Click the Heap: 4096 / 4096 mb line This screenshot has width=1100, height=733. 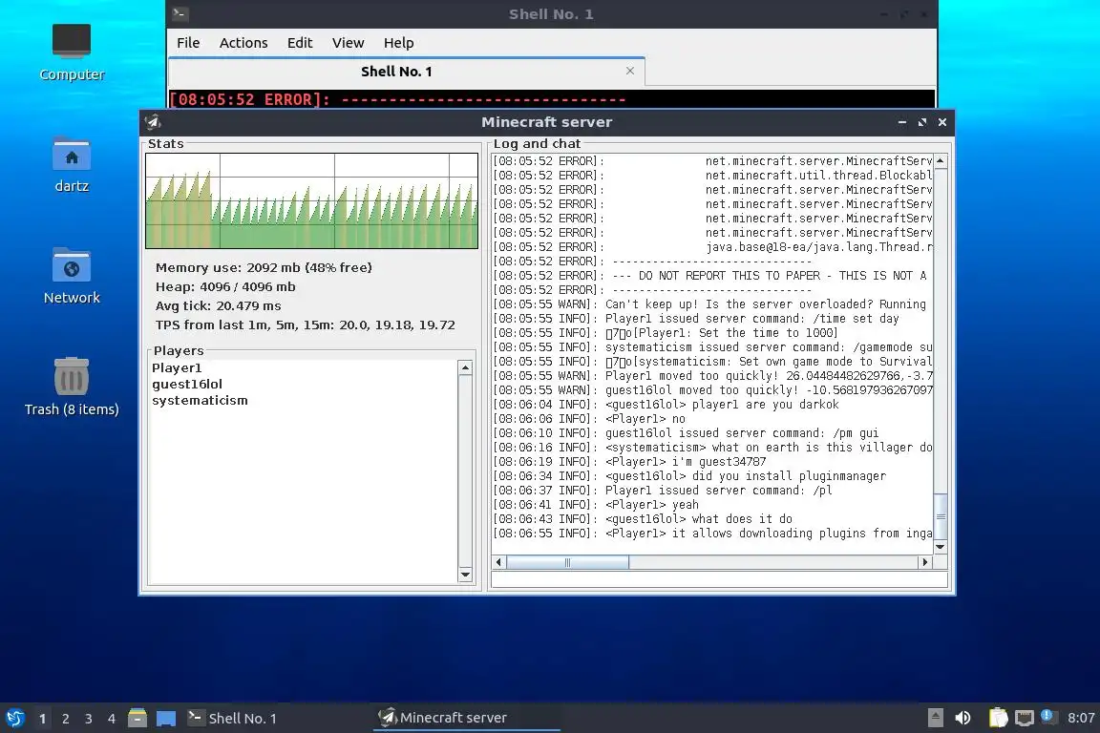click(x=225, y=287)
